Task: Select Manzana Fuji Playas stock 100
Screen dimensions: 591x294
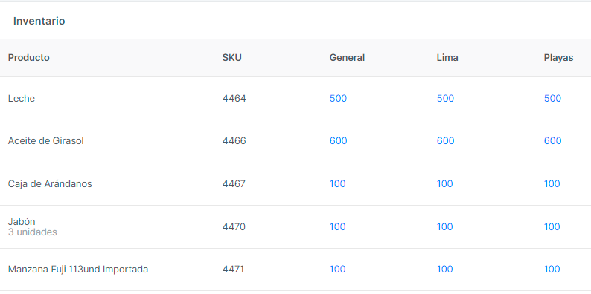Action: coord(552,269)
